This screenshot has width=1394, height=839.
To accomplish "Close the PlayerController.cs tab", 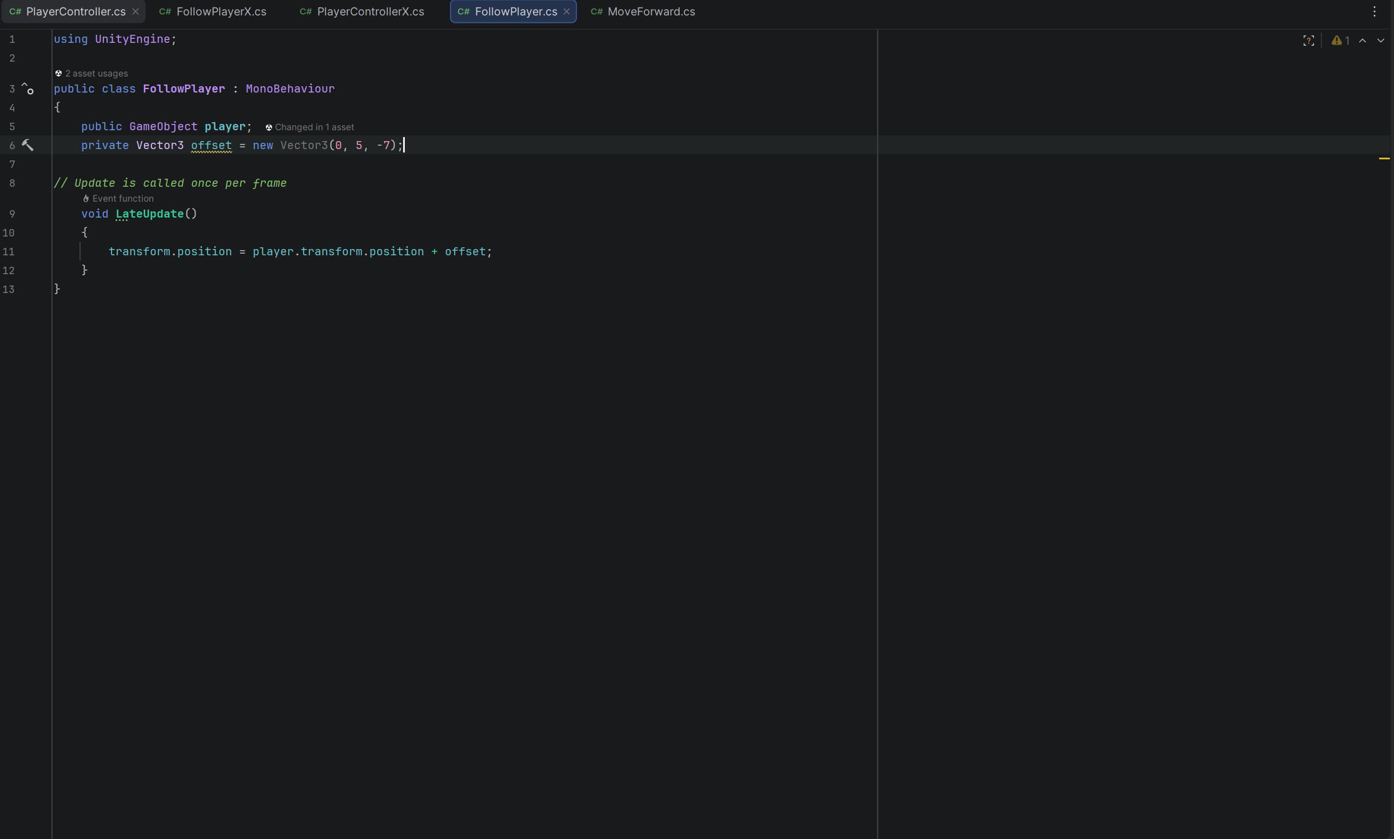I will coord(136,11).
